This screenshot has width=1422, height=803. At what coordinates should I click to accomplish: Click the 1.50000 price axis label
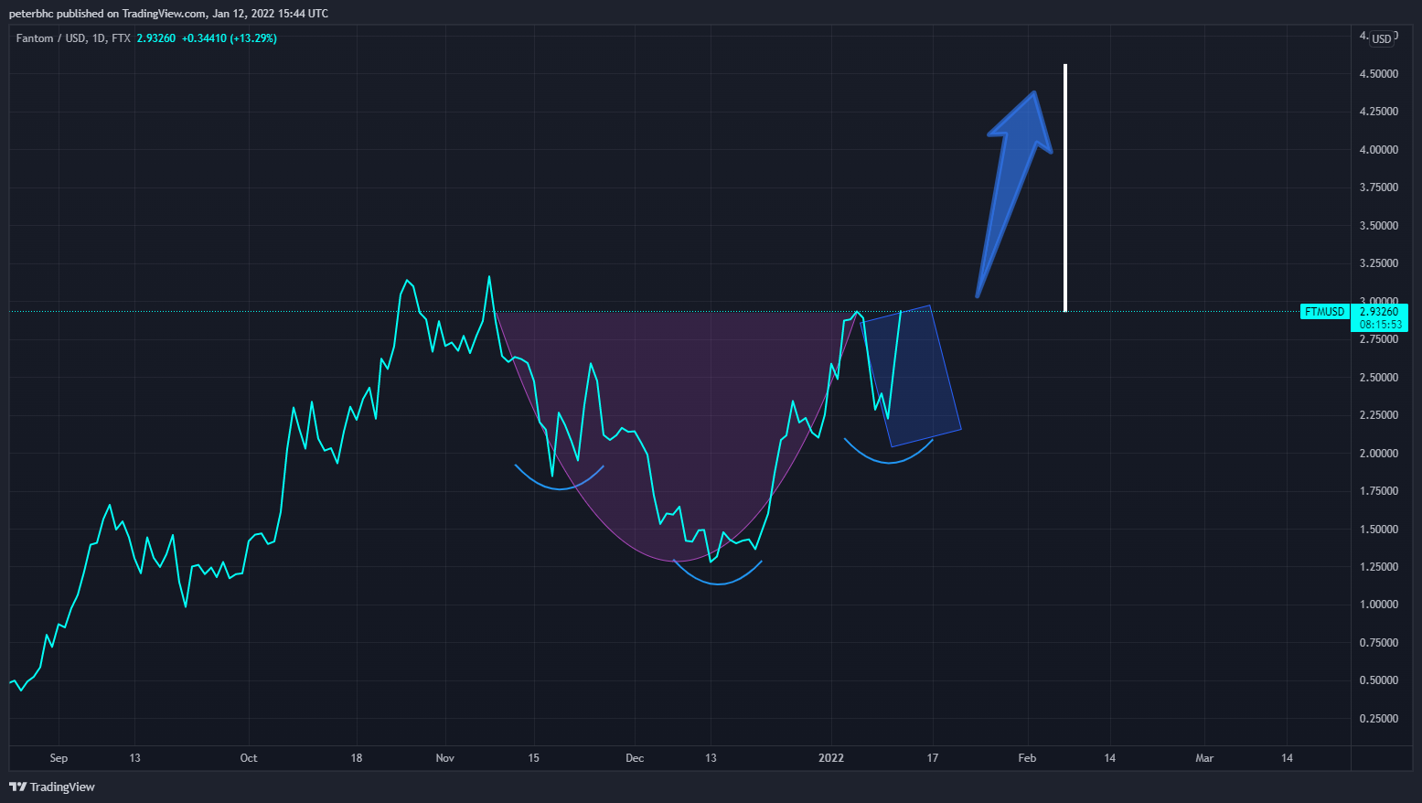click(x=1379, y=530)
